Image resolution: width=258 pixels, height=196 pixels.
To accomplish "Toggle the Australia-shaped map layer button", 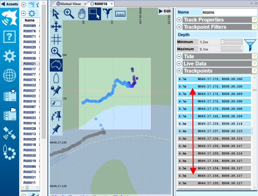I will click(x=56, y=65).
